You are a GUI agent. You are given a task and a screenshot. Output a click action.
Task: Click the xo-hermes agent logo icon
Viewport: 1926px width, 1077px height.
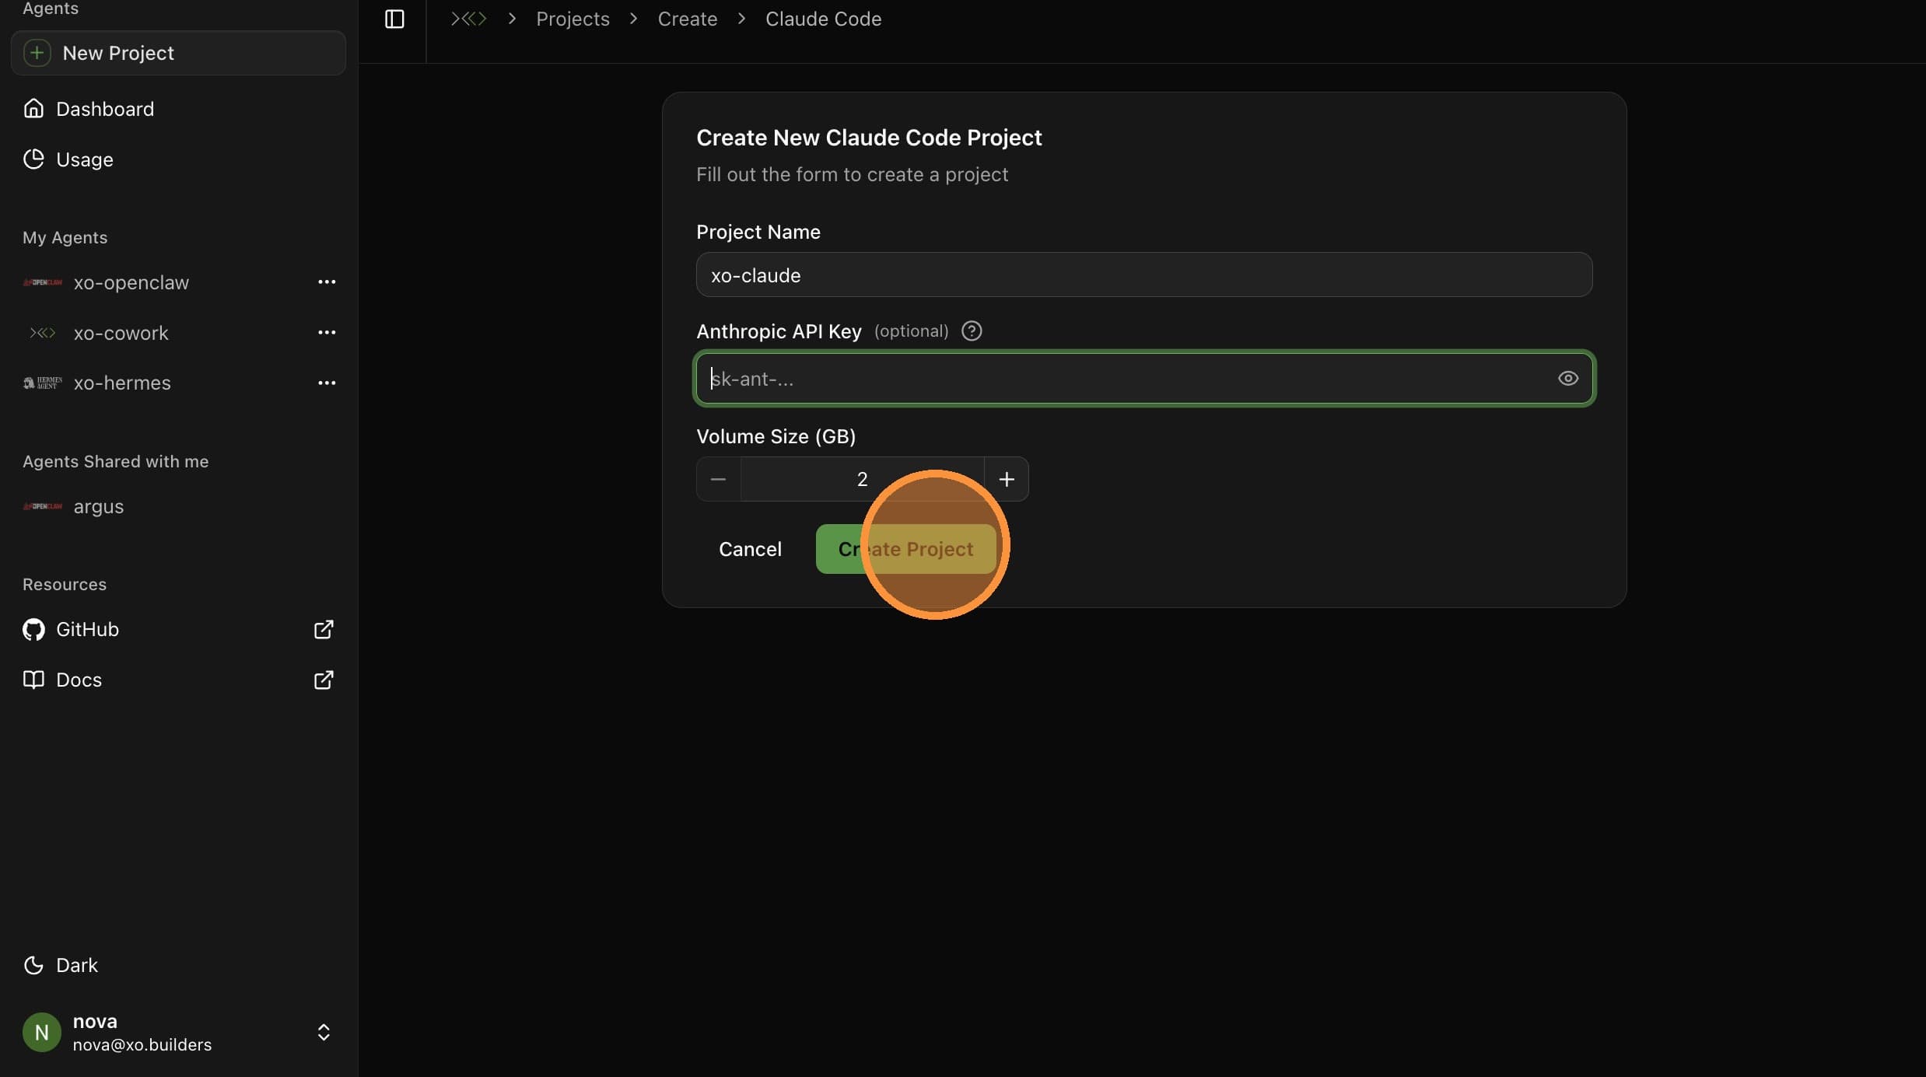(43, 383)
